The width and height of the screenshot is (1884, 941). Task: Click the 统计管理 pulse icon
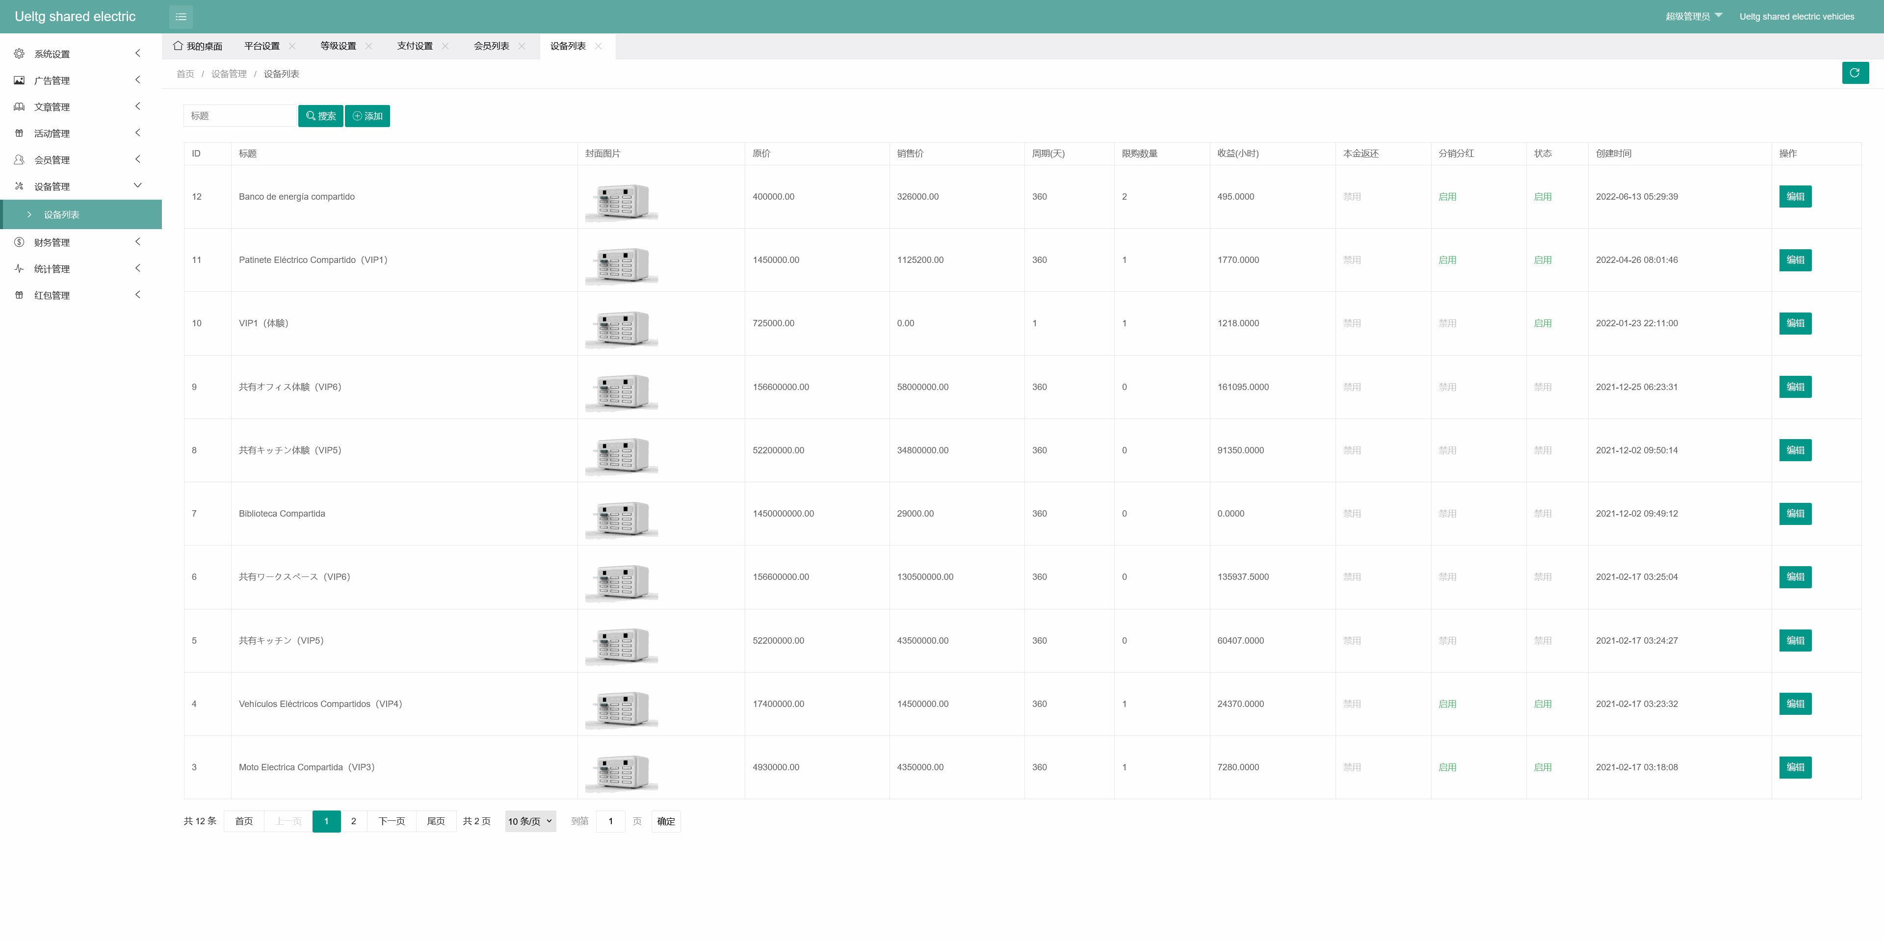pos(19,269)
